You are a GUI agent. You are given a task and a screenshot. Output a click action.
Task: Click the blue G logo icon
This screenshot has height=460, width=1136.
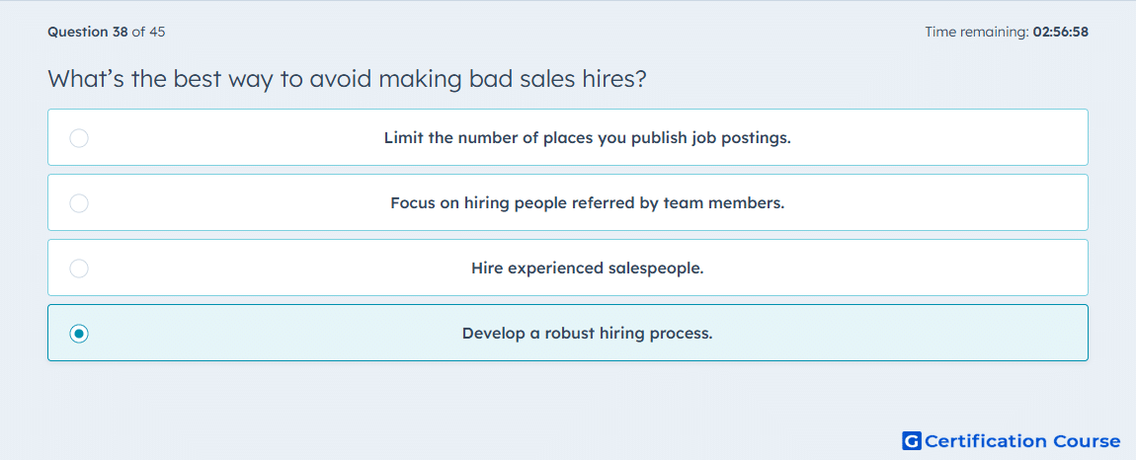(x=912, y=441)
